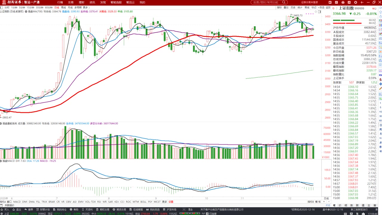Click the minus zoom-out button at the chart bottom
382x215 pixels.
point(329,202)
